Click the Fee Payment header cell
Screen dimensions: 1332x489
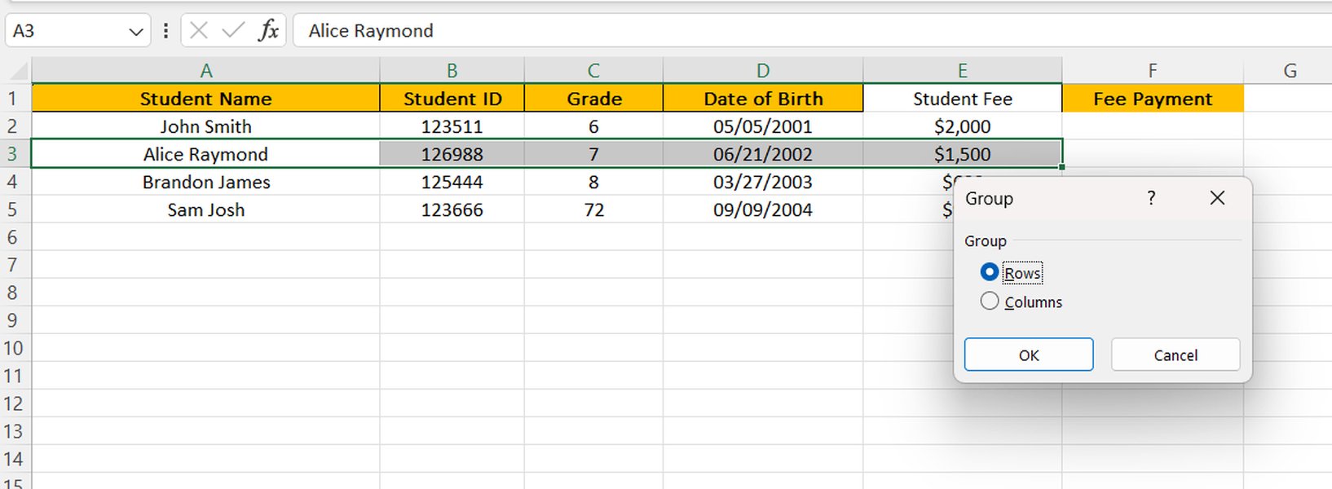click(1153, 99)
